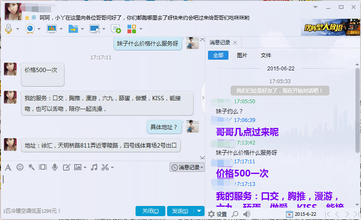
Task: Click sender avatar beside 价格500一次
Action: click(10, 69)
